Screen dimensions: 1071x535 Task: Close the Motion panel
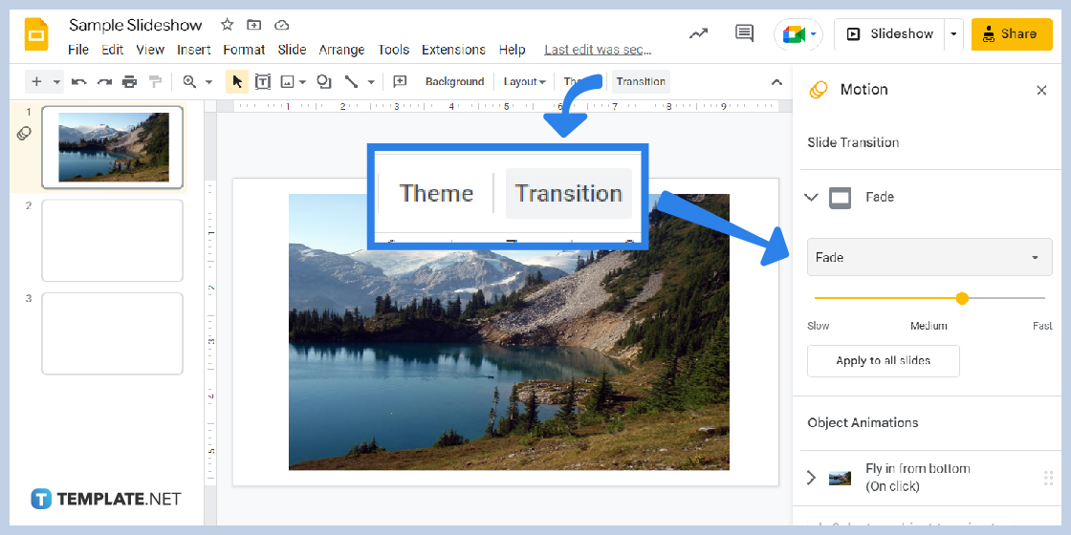[x=1041, y=90]
